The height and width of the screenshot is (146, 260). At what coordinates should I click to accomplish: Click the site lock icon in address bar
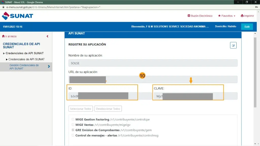coord(3,7)
